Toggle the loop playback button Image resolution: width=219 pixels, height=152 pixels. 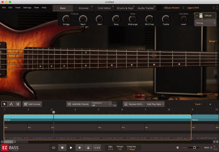(x=54, y=148)
